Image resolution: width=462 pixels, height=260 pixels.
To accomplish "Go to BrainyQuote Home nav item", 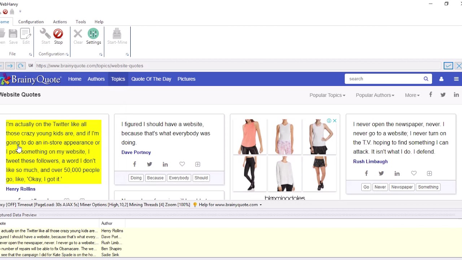I will tap(75, 79).
